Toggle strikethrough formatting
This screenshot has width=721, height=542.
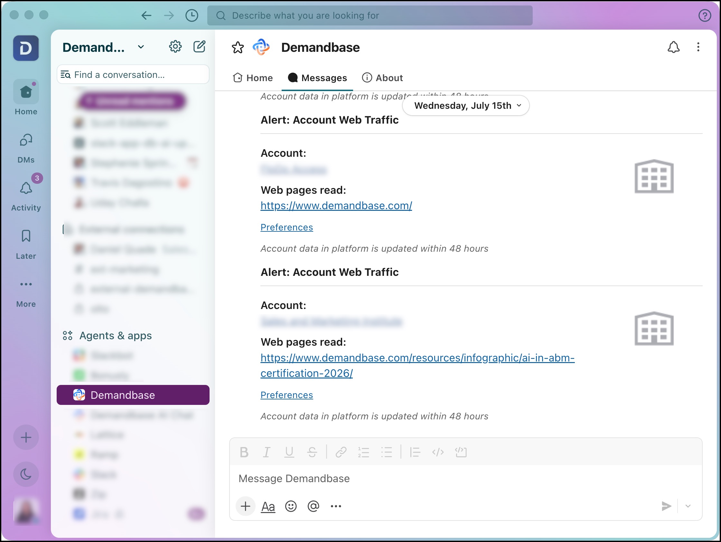point(312,453)
